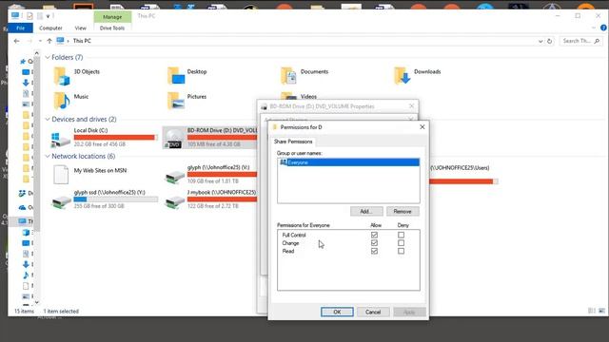
Task: Collapse the ribbon with the chevron
Action: [594, 28]
